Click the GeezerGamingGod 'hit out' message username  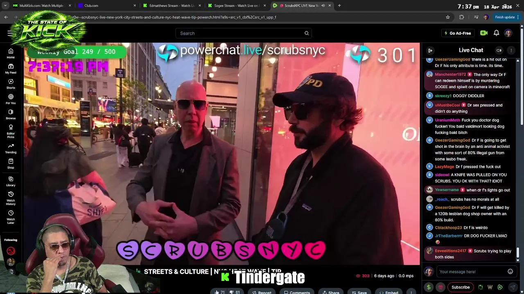click(x=452, y=60)
